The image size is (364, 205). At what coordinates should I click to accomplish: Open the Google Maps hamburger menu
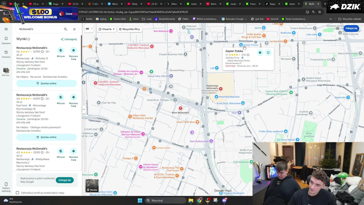click(6, 29)
